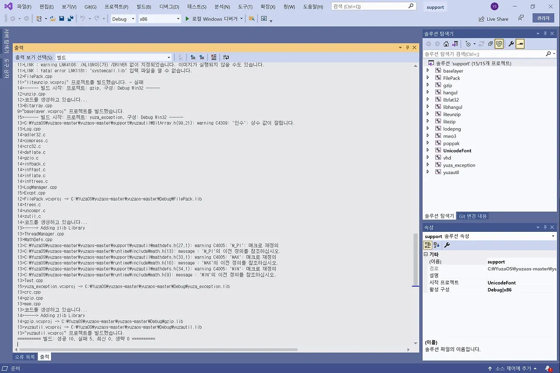Select the UnicodeFont project
Viewport: 560px width, 373px height.
pos(457,150)
